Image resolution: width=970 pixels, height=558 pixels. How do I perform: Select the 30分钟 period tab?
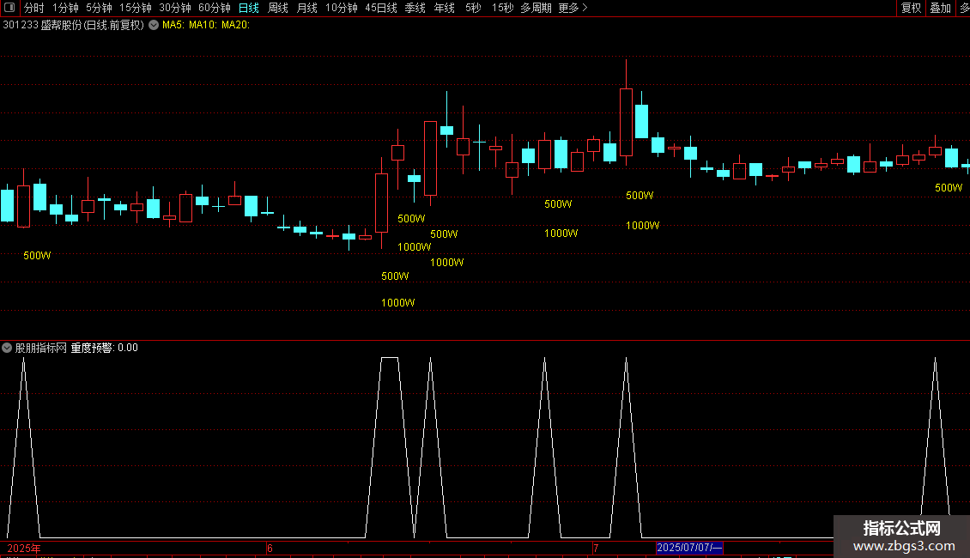pyautogui.click(x=174, y=8)
